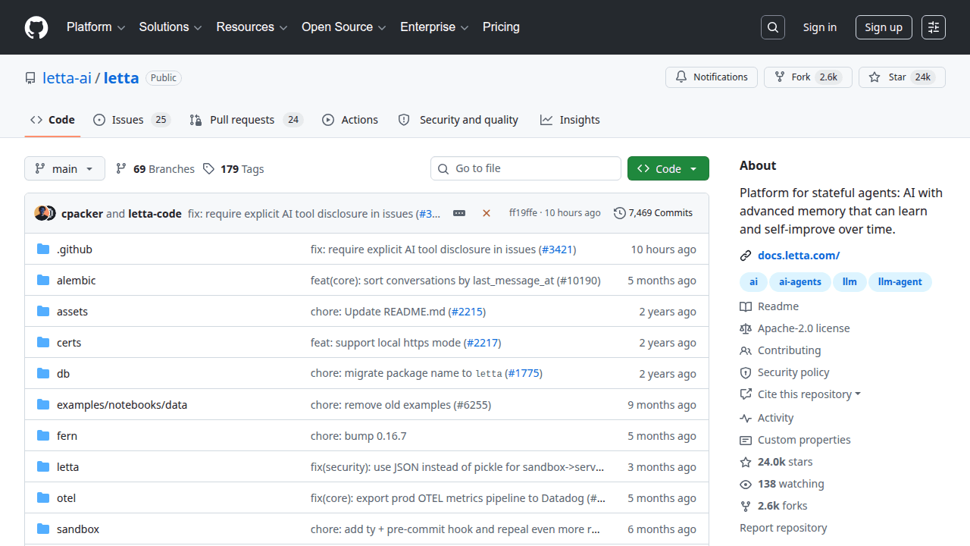
Task: Click Report repository link
Action: coord(784,528)
